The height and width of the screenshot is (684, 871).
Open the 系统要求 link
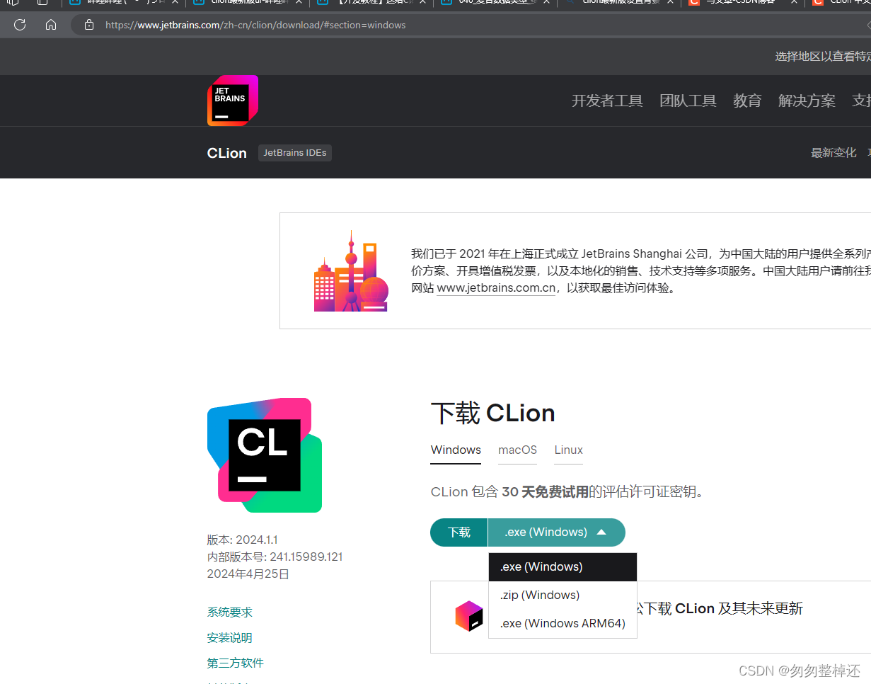click(x=229, y=612)
